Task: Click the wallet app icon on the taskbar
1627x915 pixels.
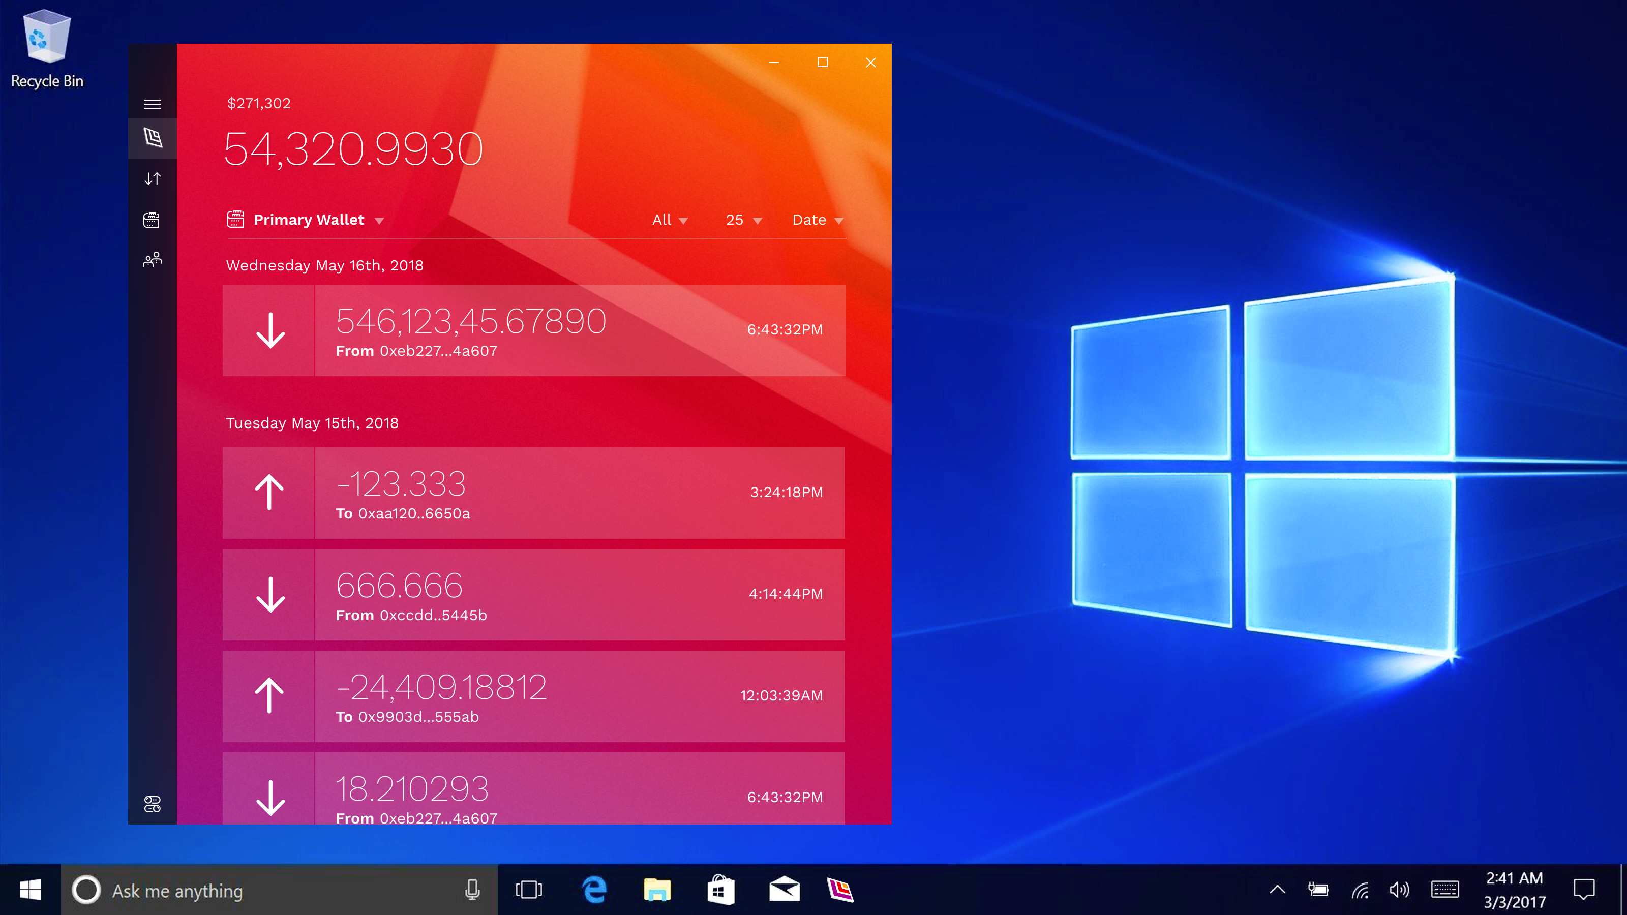Action: [840, 890]
